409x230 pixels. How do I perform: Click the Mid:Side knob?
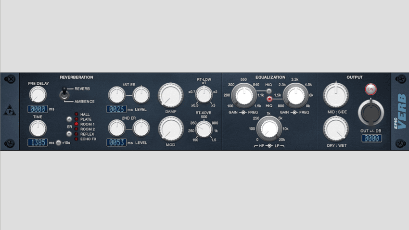(x=336, y=95)
